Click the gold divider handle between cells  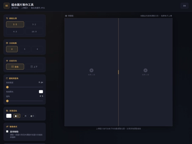pyautogui.click(x=118, y=72)
